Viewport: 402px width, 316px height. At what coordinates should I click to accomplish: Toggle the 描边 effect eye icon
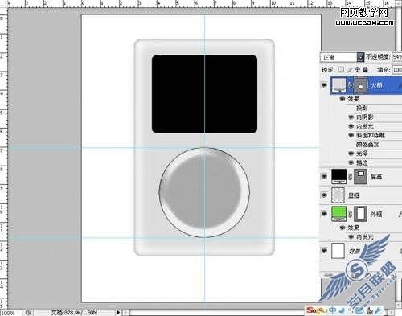[351, 162]
